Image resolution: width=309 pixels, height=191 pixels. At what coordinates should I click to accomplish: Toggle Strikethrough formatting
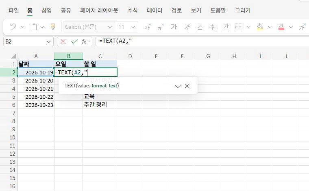213,27
